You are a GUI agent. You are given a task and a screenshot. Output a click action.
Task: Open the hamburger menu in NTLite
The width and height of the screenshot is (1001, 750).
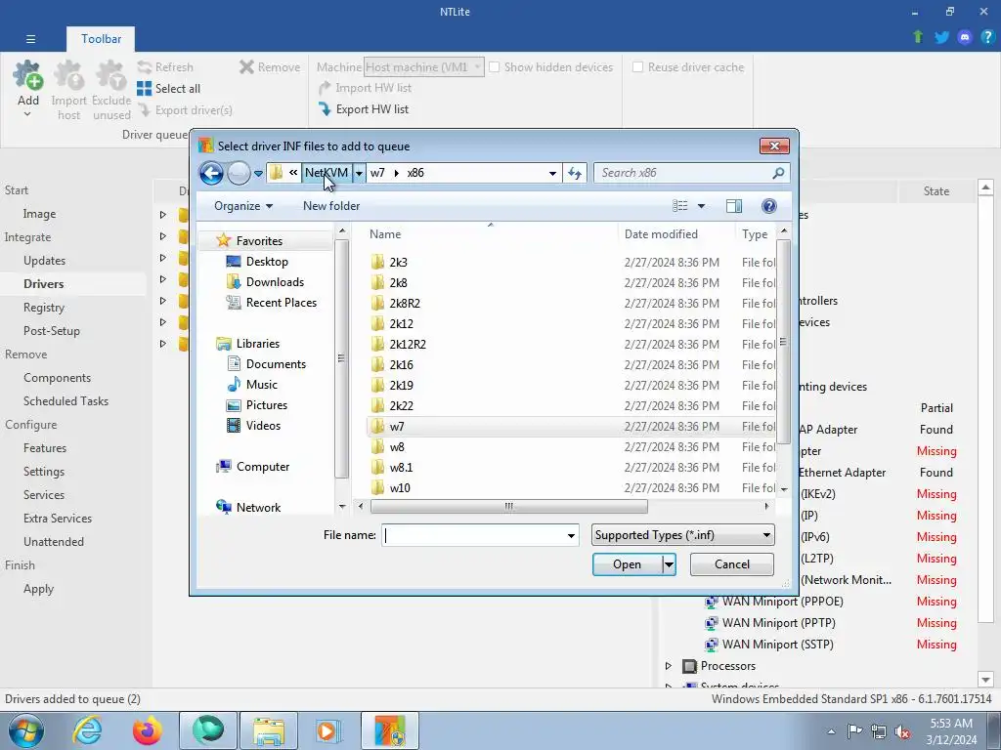coord(30,39)
